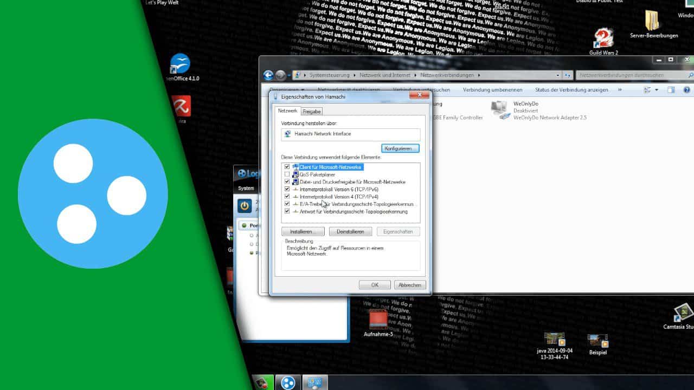Select Internetprotokoll Version 4 (TCP/IPv4) entry
Viewport: 694px width, 390px height.
pyautogui.click(x=339, y=197)
